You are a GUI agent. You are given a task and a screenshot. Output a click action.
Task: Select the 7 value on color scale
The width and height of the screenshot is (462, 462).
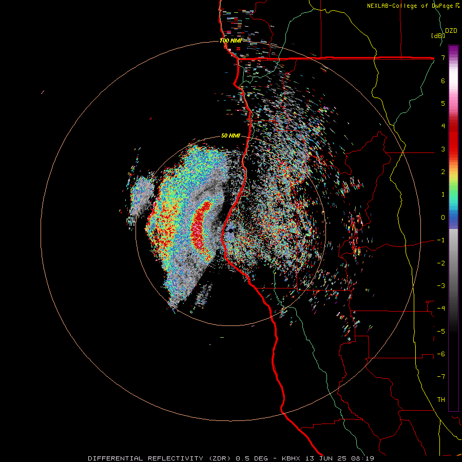tap(443, 57)
